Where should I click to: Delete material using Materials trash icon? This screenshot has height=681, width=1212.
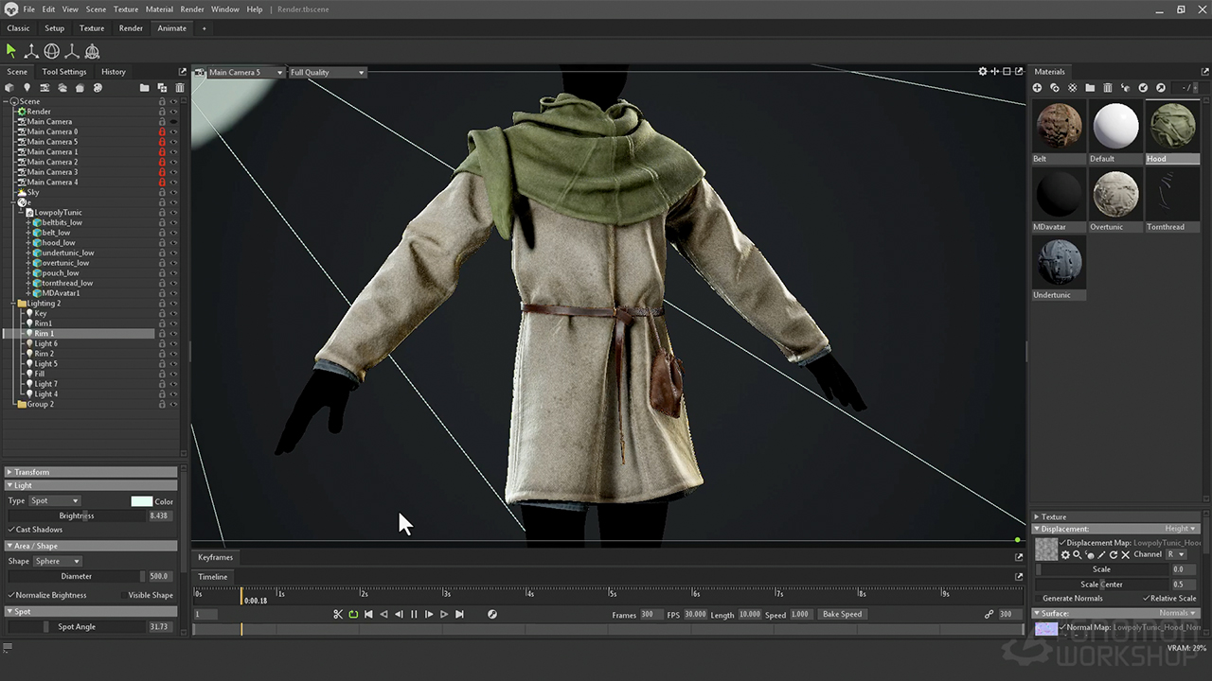point(1108,88)
